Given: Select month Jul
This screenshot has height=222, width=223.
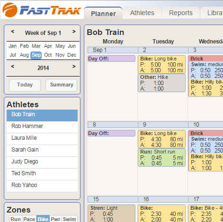Looking at the screenshot, I should [x=12, y=55].
